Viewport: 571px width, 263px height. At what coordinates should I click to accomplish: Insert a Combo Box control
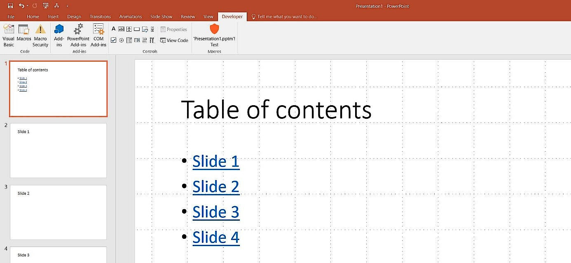(x=137, y=40)
